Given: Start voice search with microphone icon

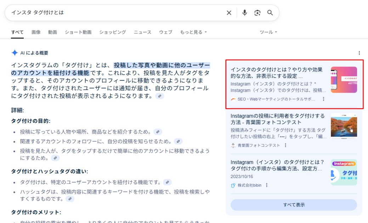Looking at the screenshot, I should [x=244, y=13].
